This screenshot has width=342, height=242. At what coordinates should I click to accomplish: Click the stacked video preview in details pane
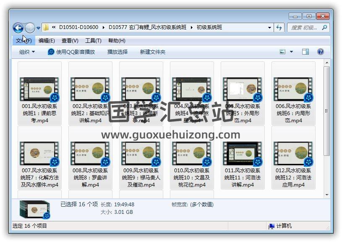point(35,210)
